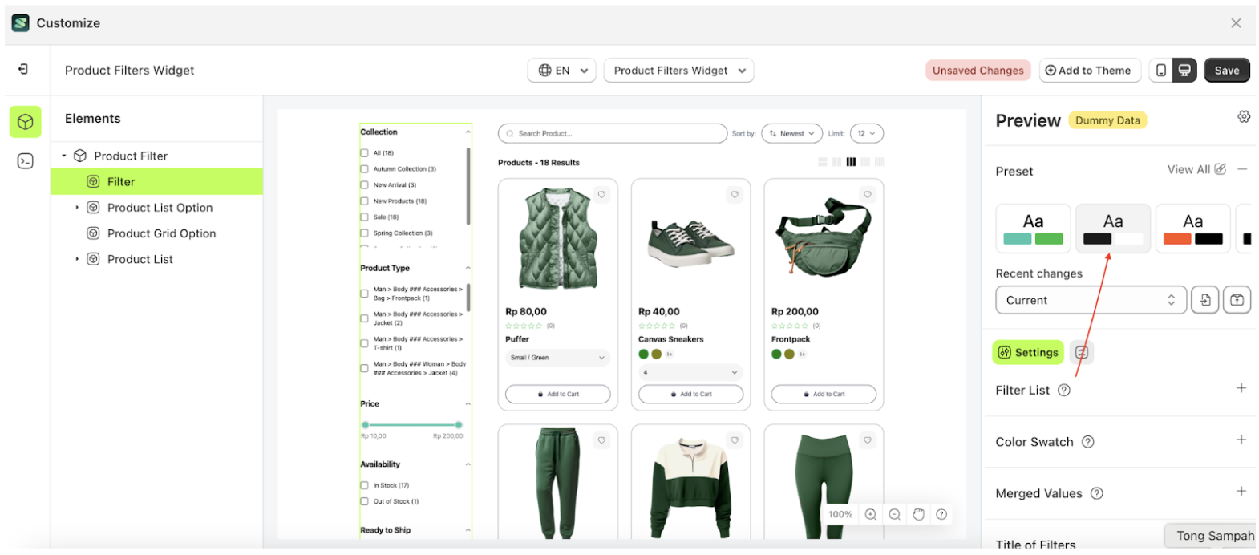Add Puffer vest to wishlist heart
This screenshot has width=1259, height=555.
[601, 195]
